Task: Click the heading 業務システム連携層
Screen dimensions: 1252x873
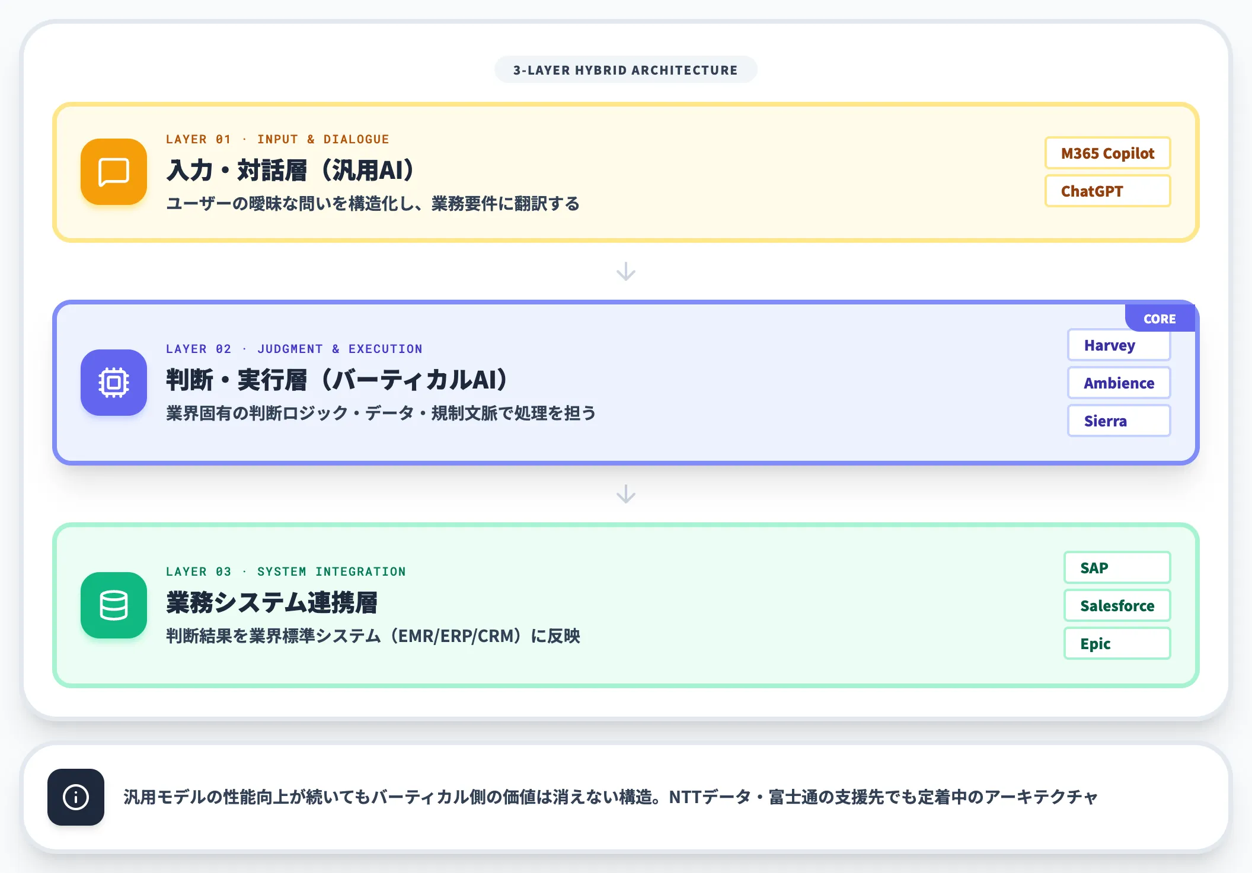Action: pyautogui.click(x=272, y=603)
